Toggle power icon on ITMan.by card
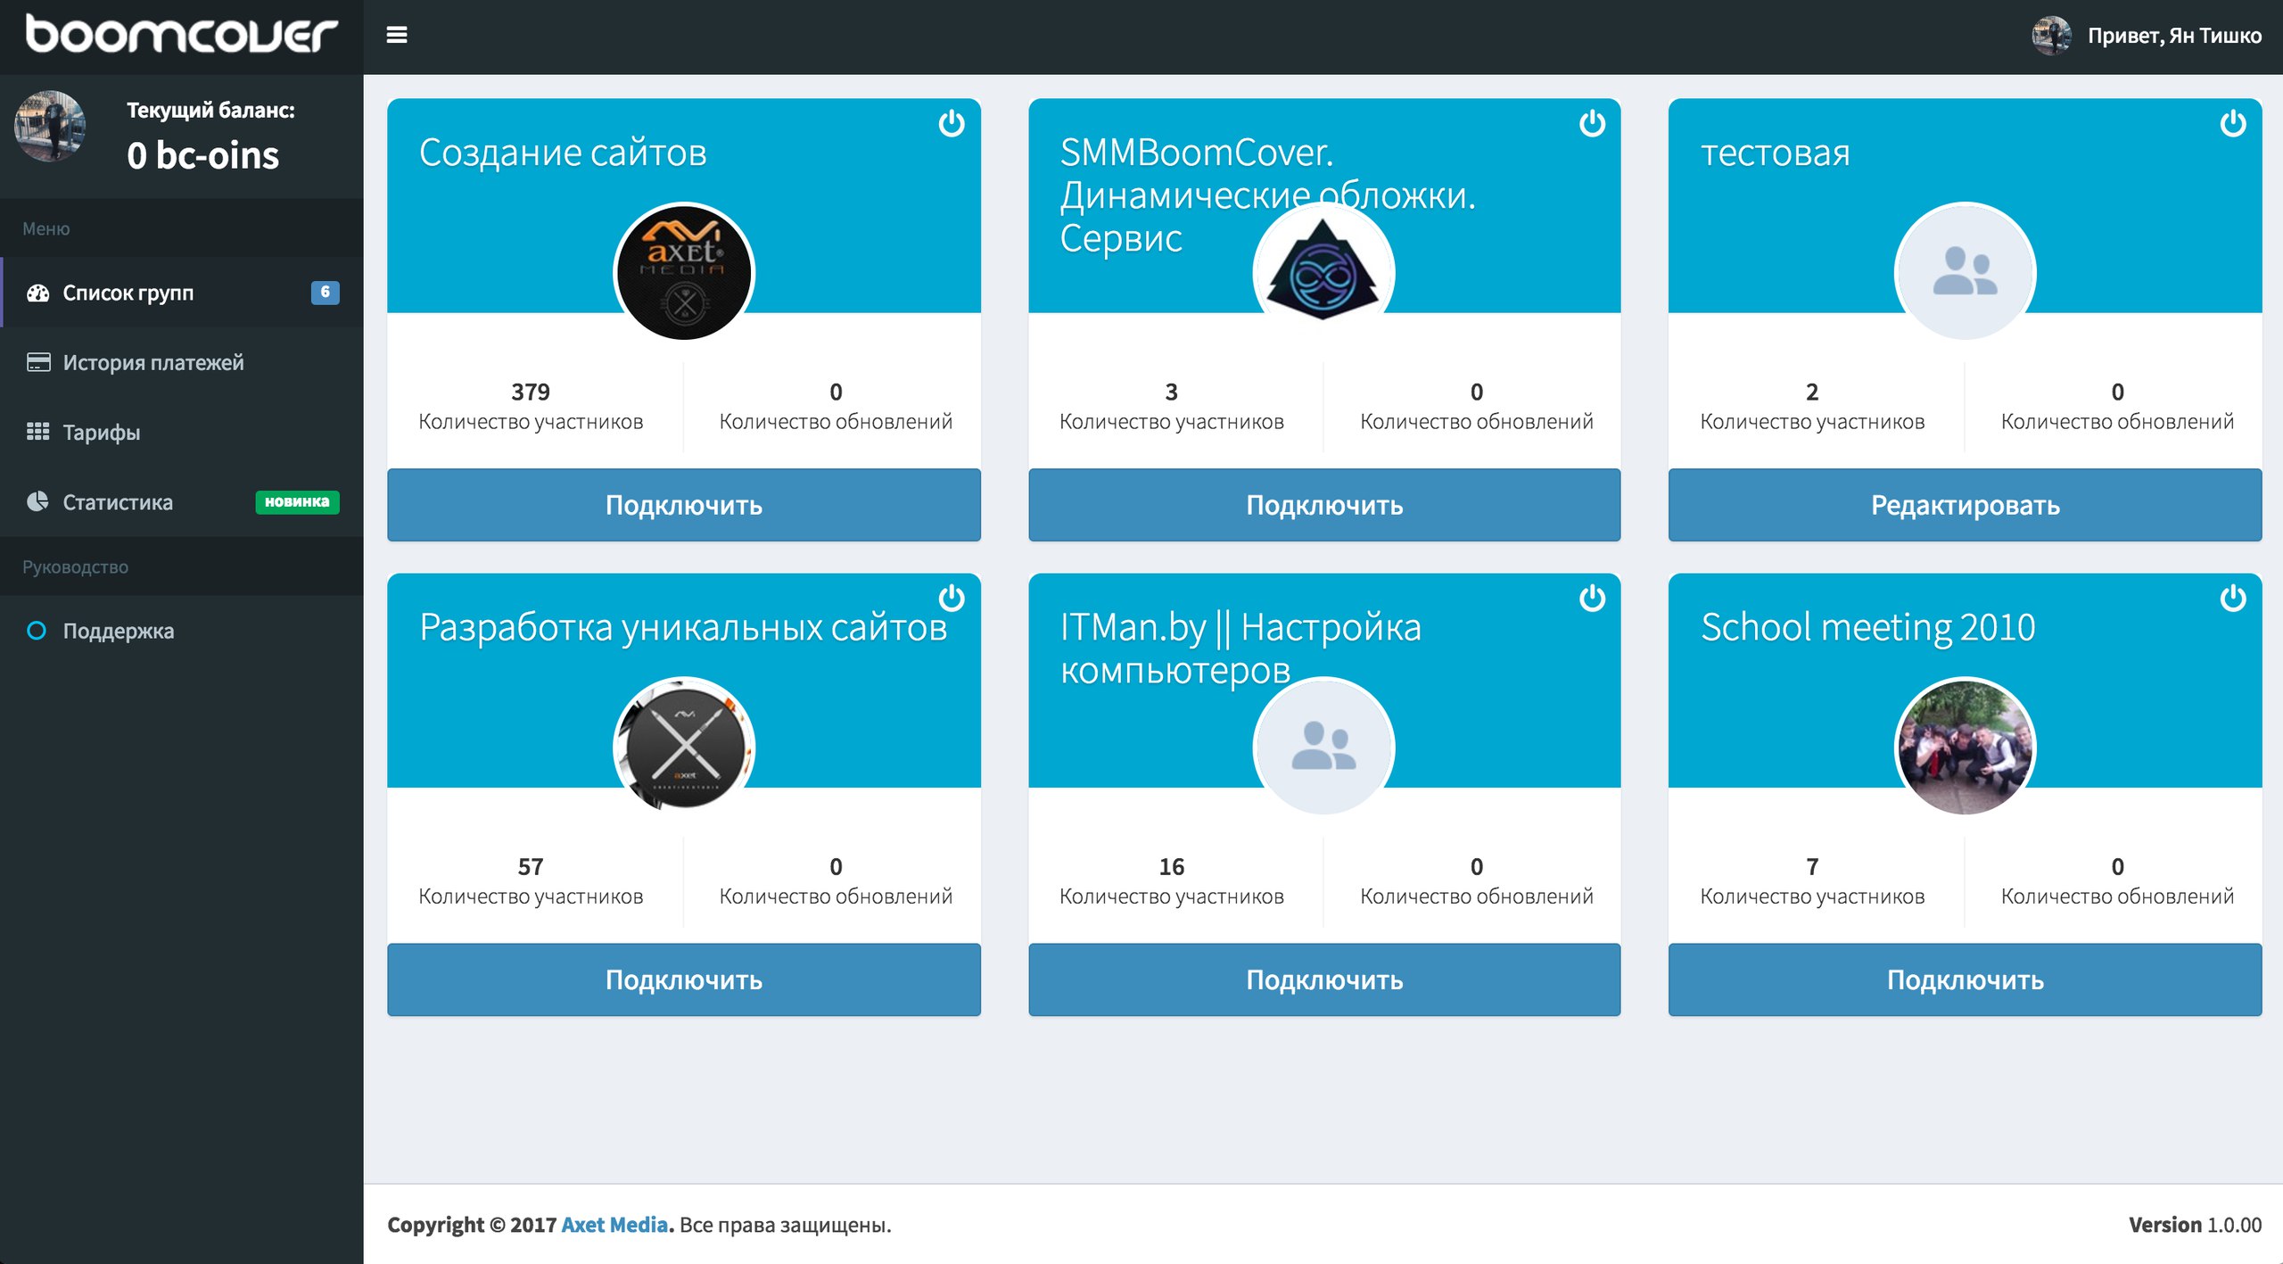 [x=1592, y=598]
